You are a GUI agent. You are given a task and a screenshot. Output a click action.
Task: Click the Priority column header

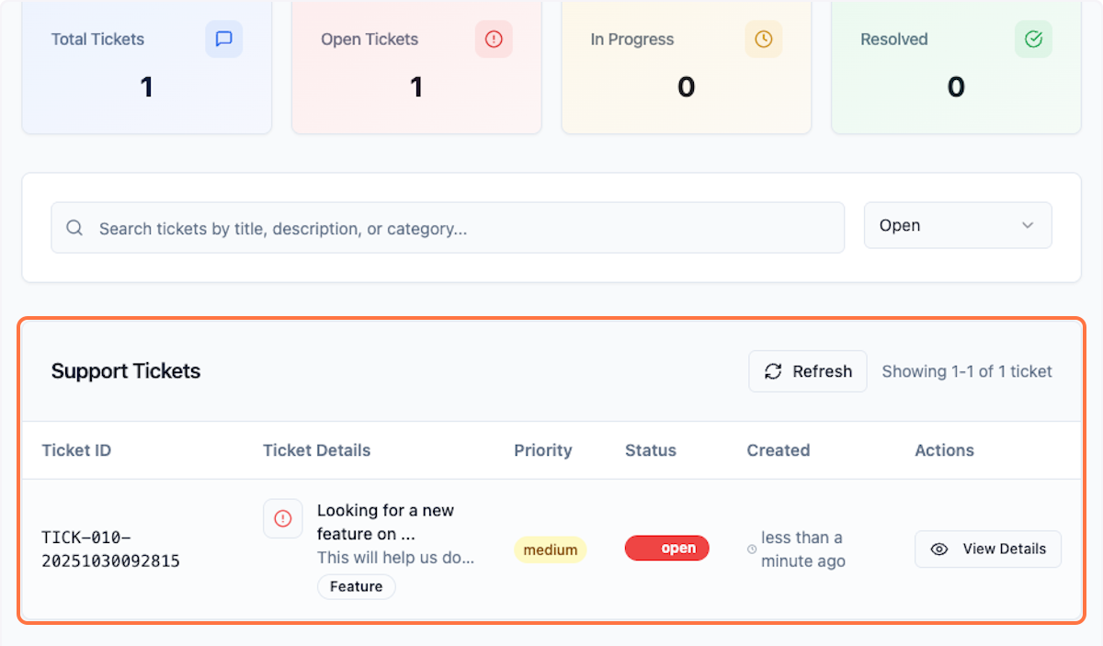pos(542,450)
